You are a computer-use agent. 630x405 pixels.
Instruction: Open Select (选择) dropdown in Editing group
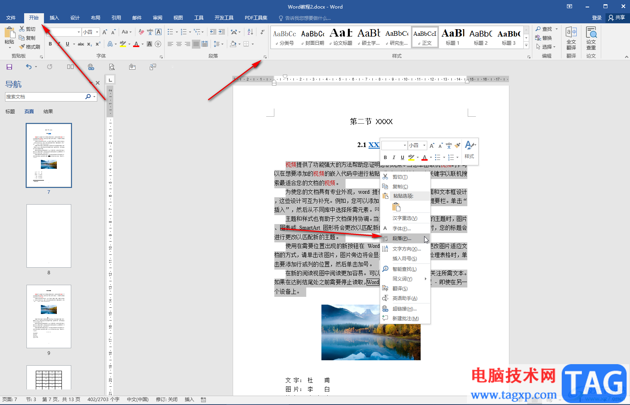546,47
